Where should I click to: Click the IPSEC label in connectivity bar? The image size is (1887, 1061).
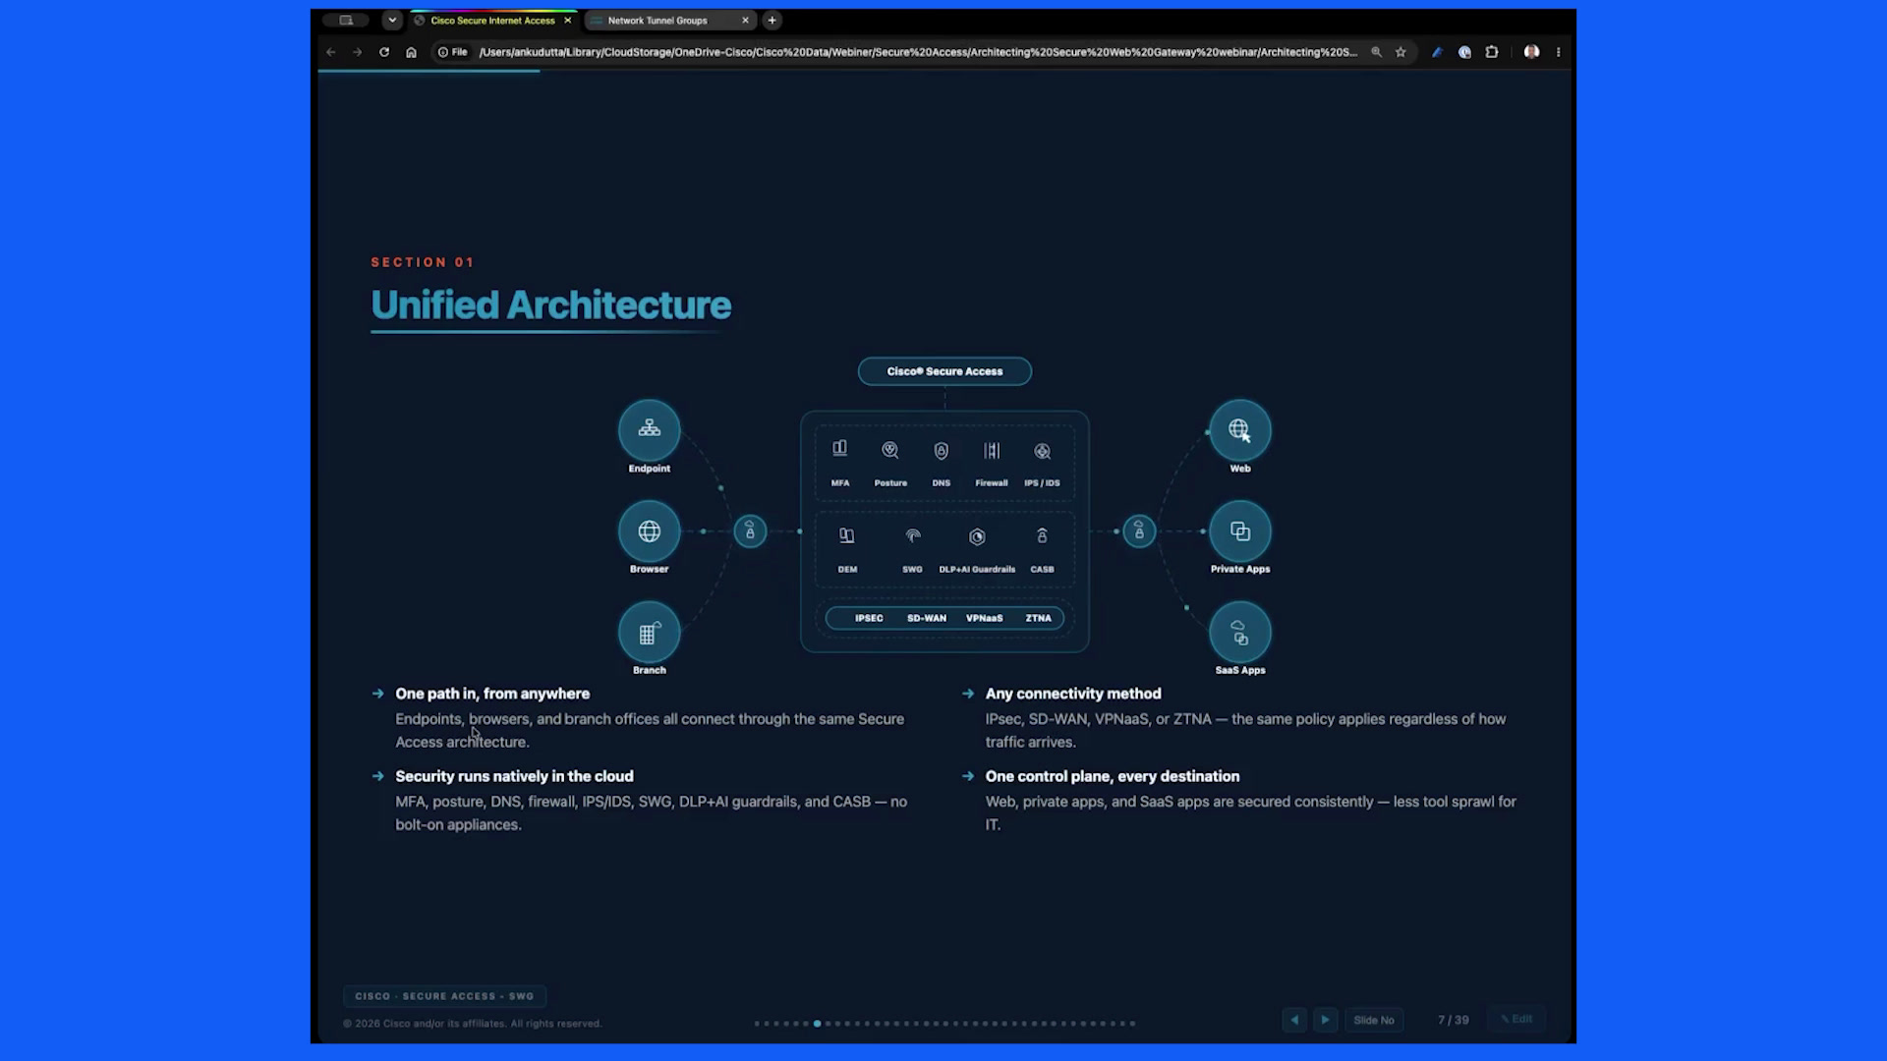(x=869, y=618)
